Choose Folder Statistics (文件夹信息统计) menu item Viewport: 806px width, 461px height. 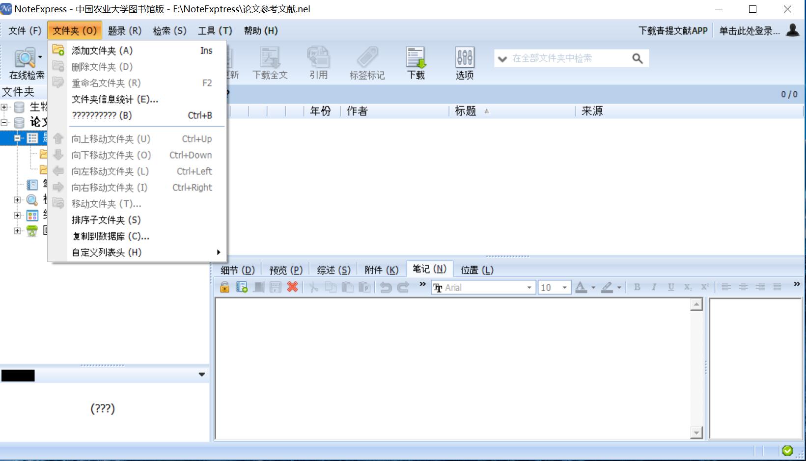click(x=137, y=99)
